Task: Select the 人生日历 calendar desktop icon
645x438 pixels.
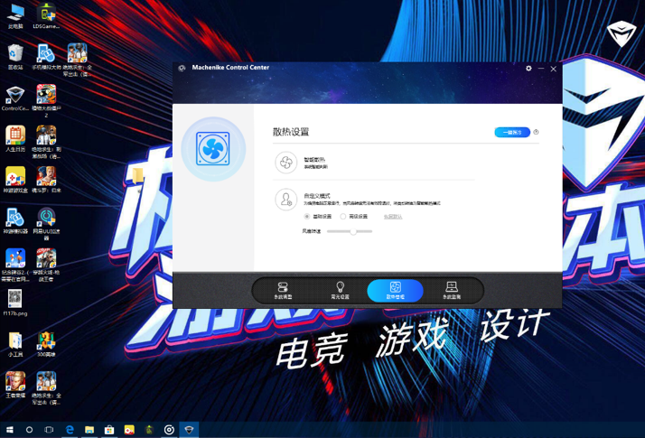Action: tap(15, 138)
